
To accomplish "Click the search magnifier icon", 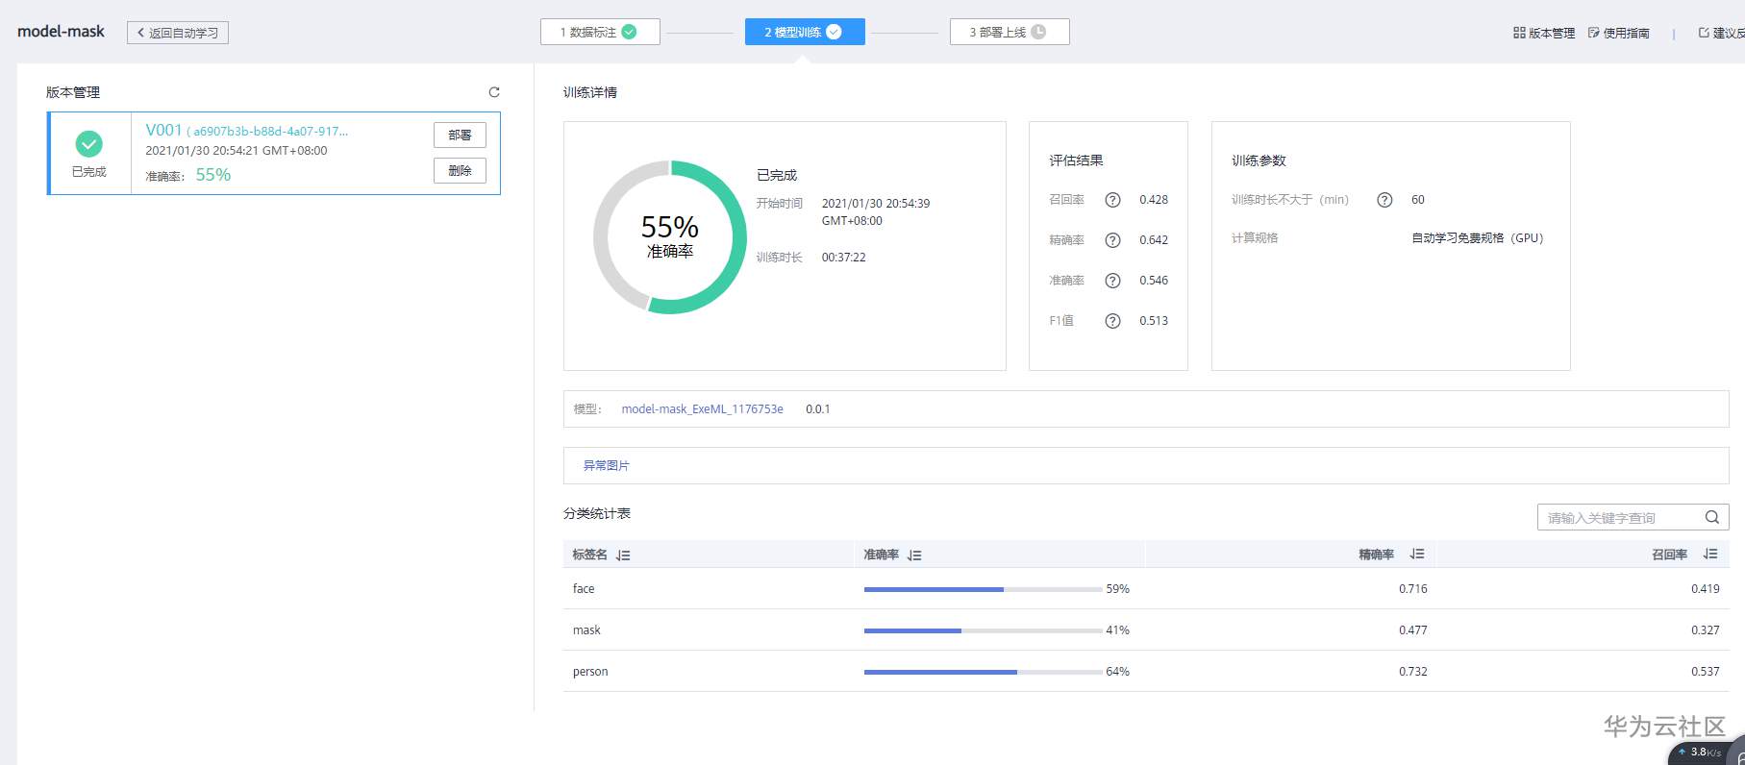I will click(x=1711, y=517).
